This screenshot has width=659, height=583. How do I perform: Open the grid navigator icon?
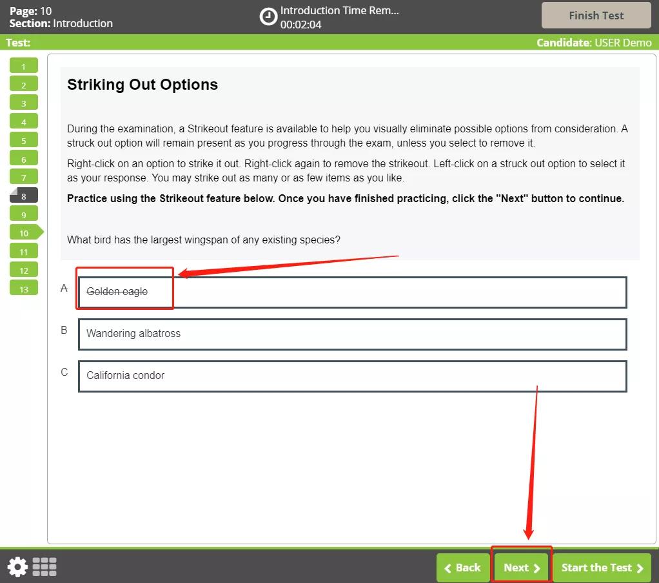(44, 567)
